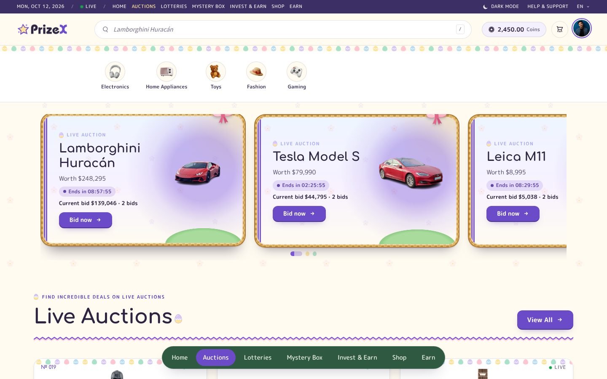Click the slash shortcut key badge
Viewport: 607px width, 379px height.
tap(460, 29)
